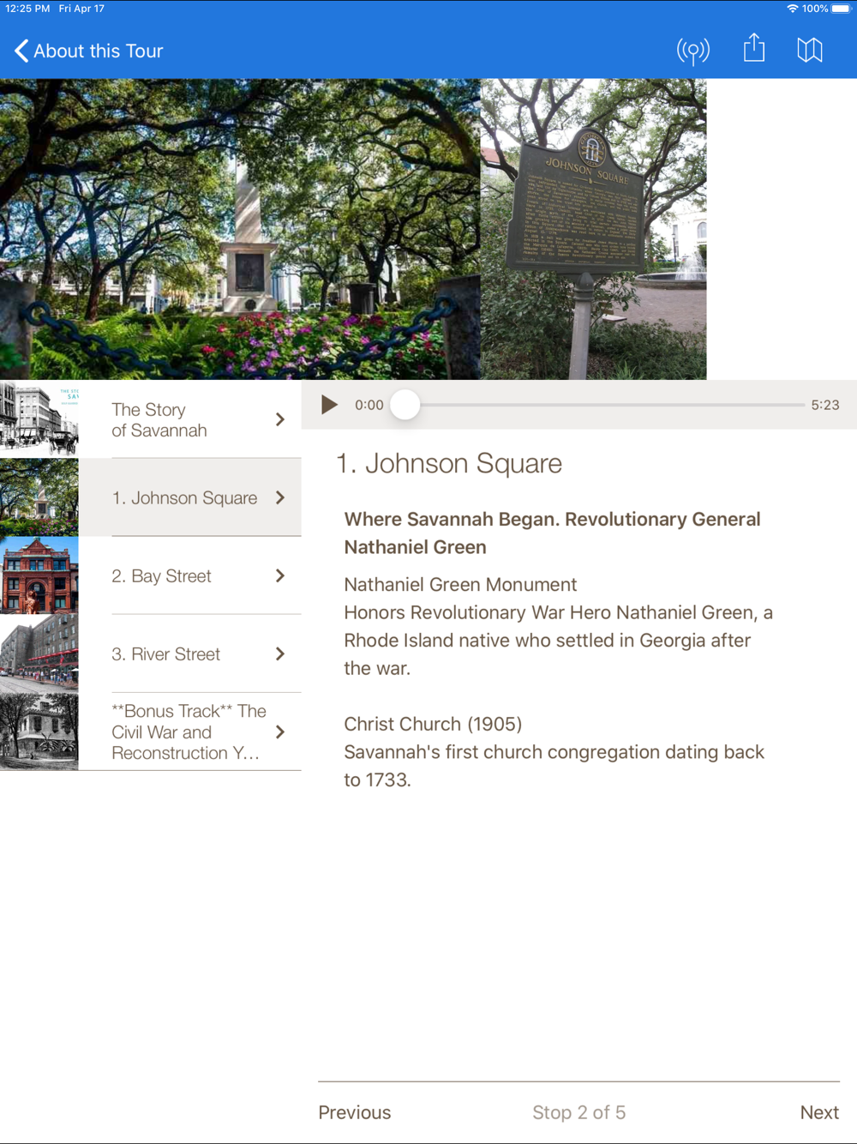Select The Story of Savannah stop

coord(151,419)
